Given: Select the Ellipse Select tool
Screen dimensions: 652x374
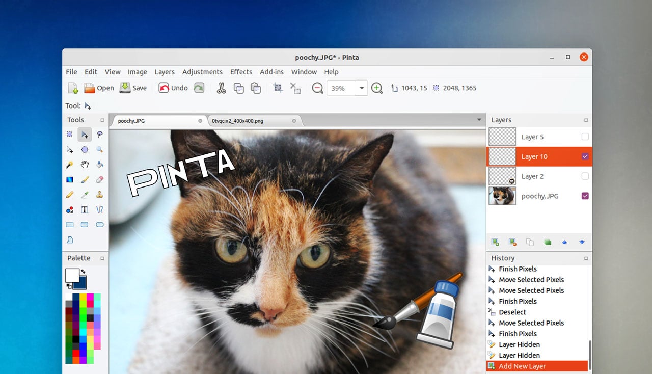Looking at the screenshot, I should (x=85, y=149).
